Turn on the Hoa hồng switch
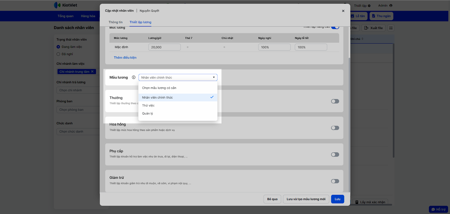The width and height of the screenshot is (450, 214). (x=335, y=128)
